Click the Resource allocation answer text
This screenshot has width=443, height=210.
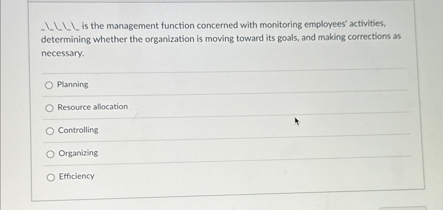[93, 107]
